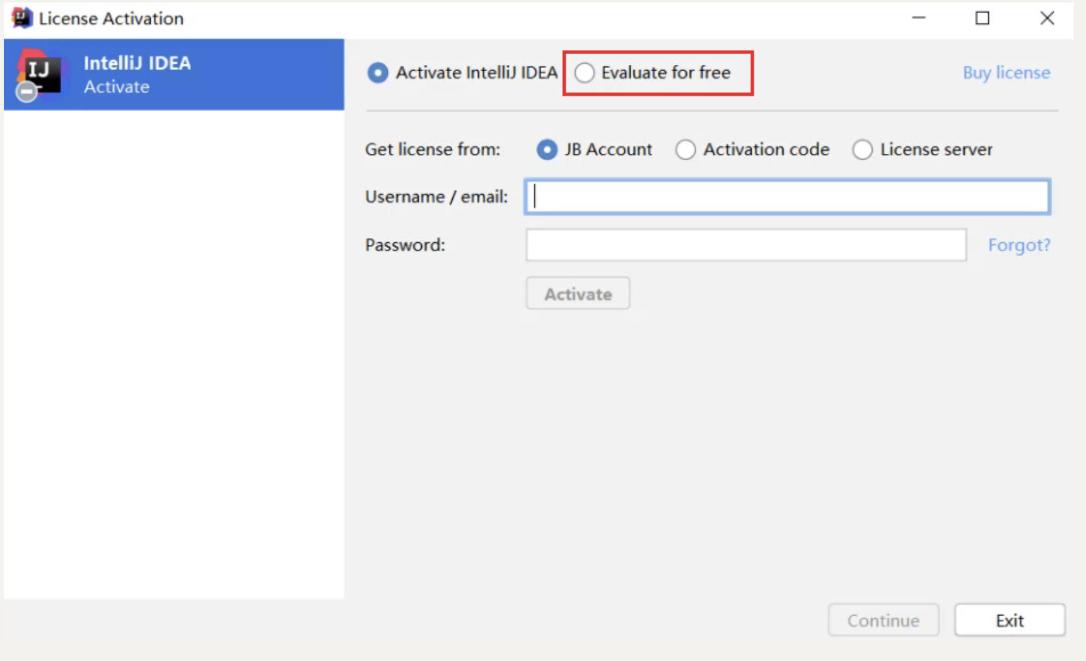The image size is (1086, 661).
Task: Click the License Activation title bar text
Action: pos(111,18)
